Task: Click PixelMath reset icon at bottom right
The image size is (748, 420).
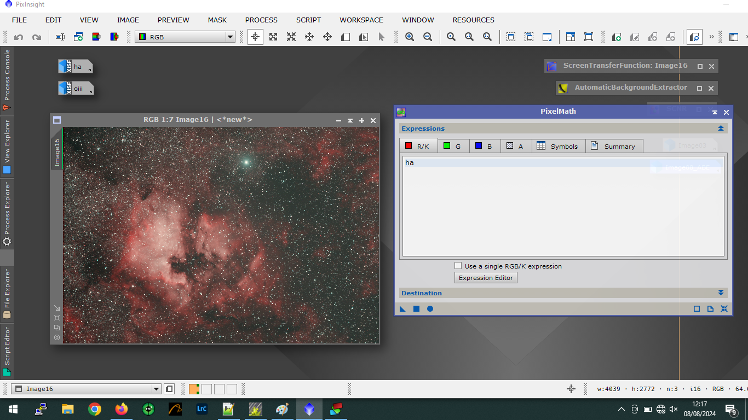Action: (x=724, y=309)
